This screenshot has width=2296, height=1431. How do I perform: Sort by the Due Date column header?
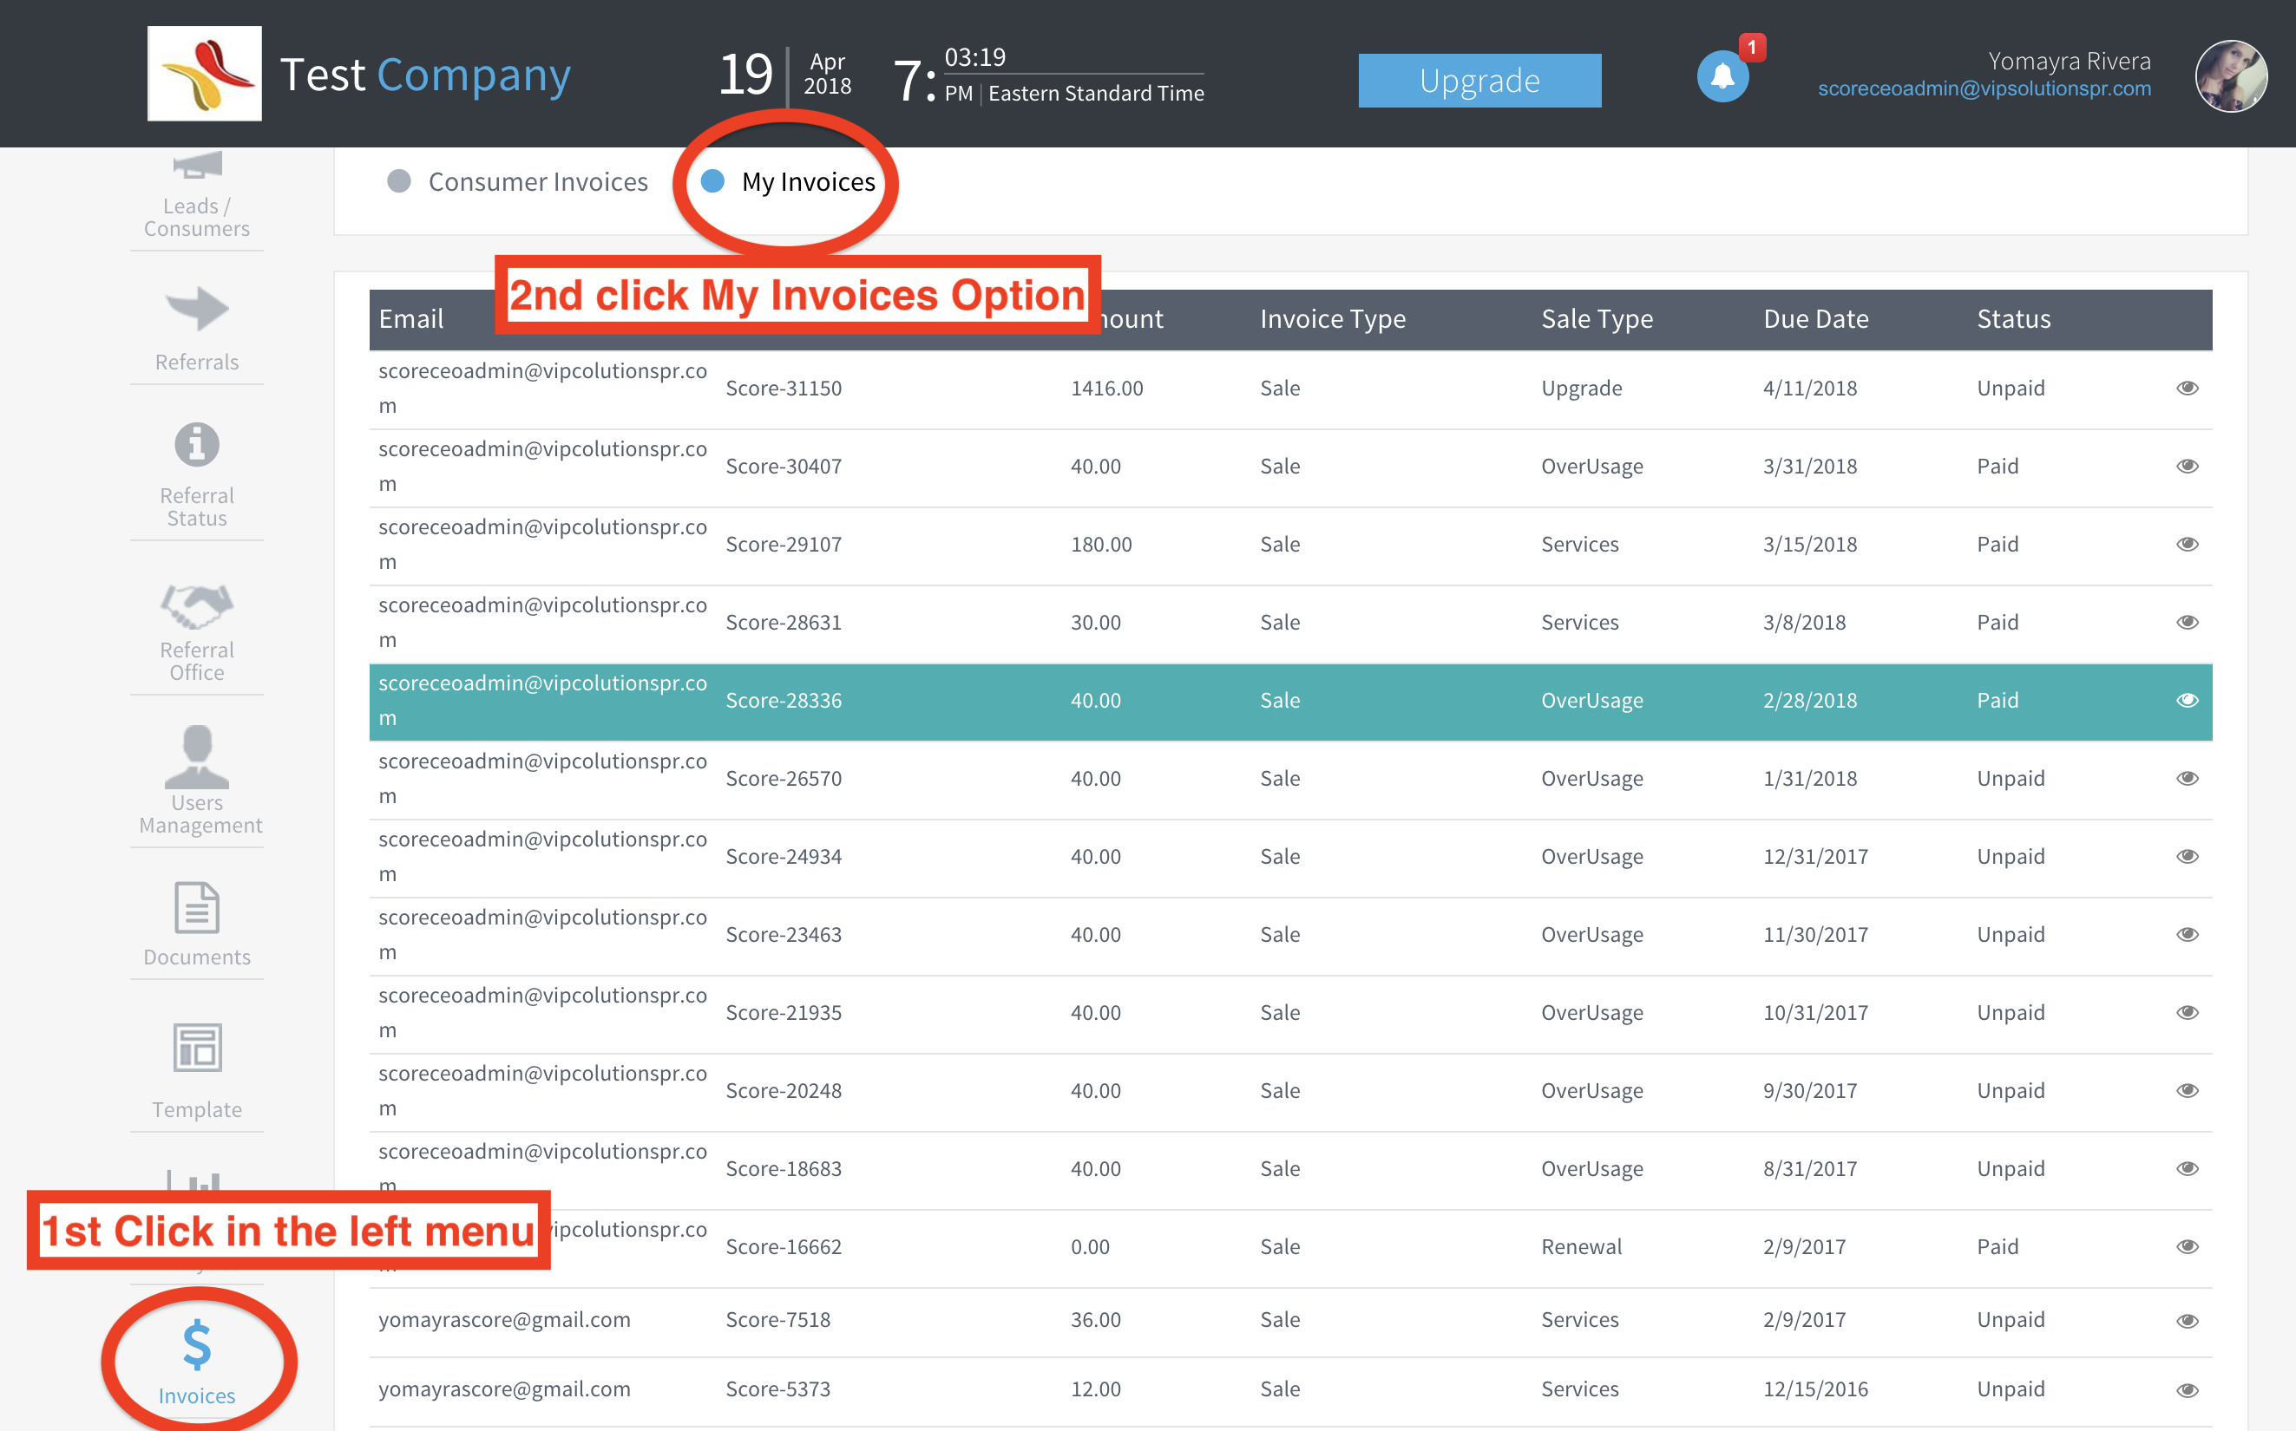click(x=1815, y=320)
